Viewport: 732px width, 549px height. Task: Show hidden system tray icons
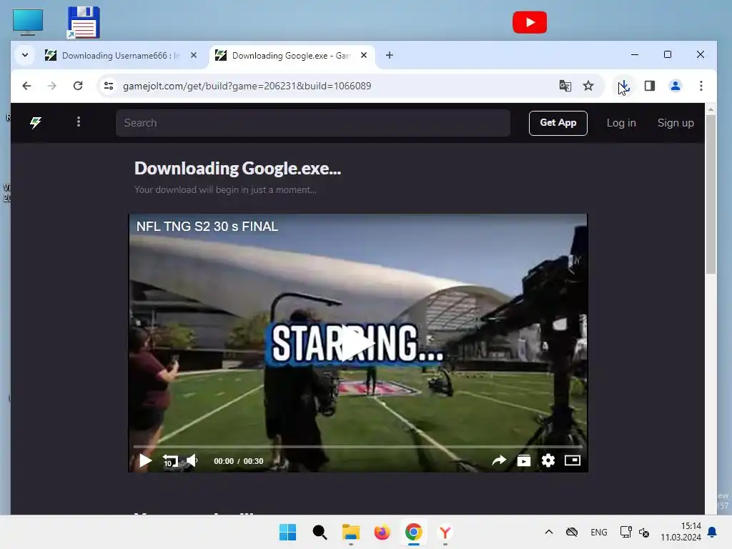coord(549,532)
